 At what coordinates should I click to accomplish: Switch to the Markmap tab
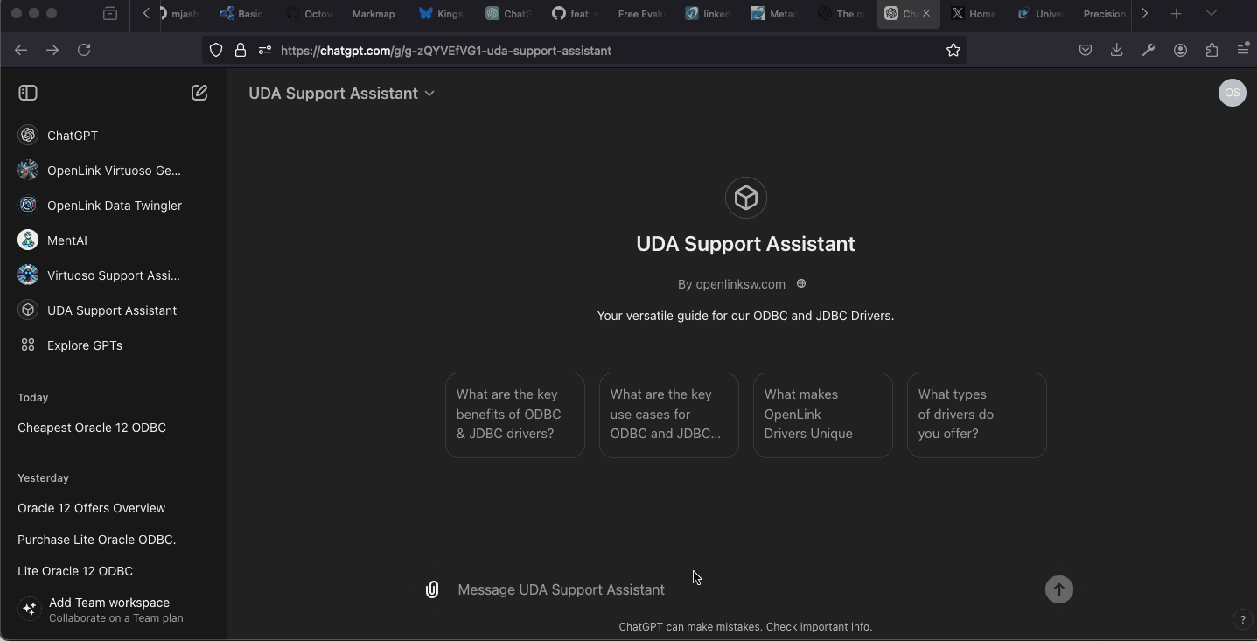coord(374,13)
